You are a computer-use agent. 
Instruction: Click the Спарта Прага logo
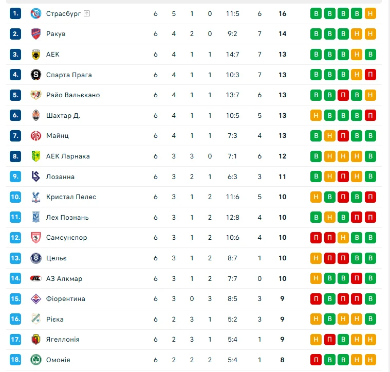point(35,75)
